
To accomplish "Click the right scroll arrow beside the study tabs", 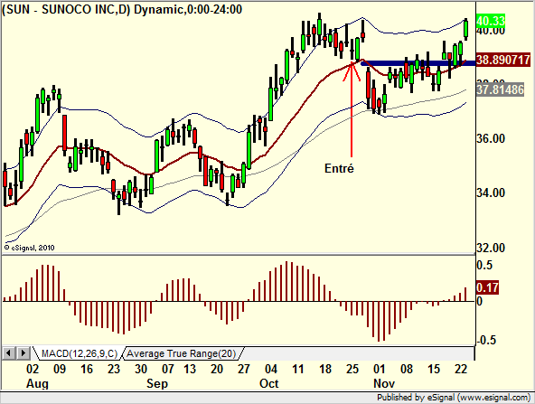I will (x=23, y=352).
